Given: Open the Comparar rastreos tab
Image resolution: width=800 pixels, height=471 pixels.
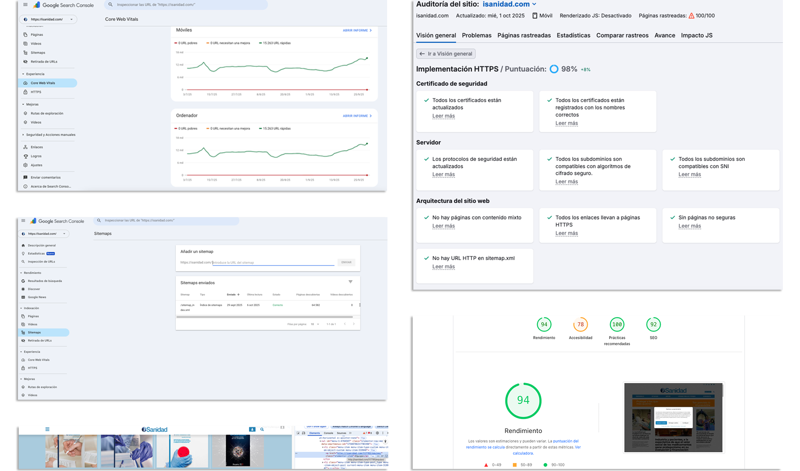Looking at the screenshot, I should tap(622, 35).
